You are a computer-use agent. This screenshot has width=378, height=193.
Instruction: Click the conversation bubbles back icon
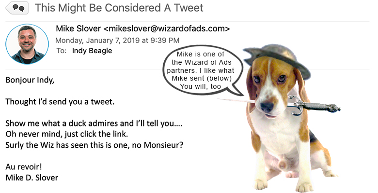pyautogui.click(x=17, y=8)
